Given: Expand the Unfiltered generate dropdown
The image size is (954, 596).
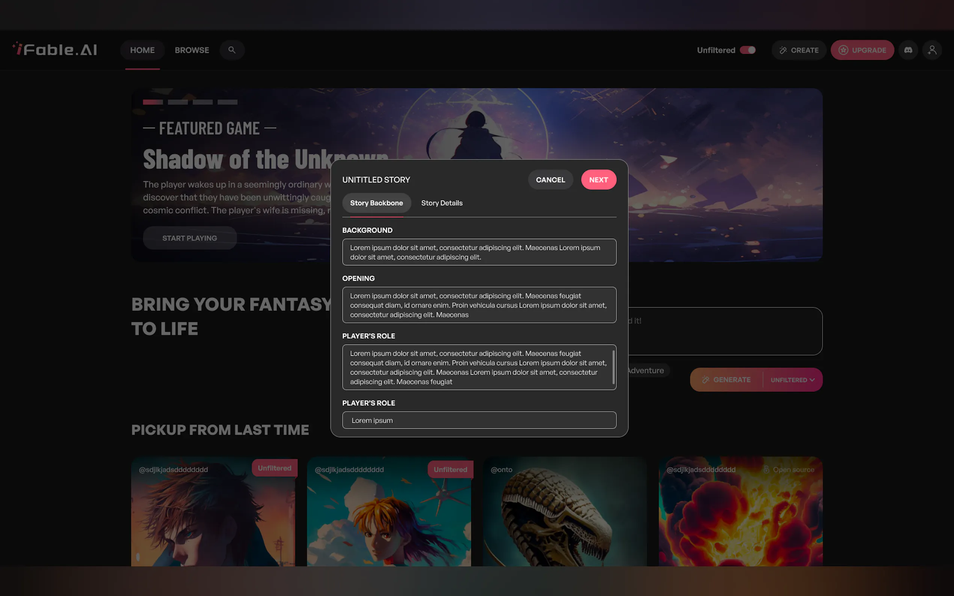Looking at the screenshot, I should 793,380.
